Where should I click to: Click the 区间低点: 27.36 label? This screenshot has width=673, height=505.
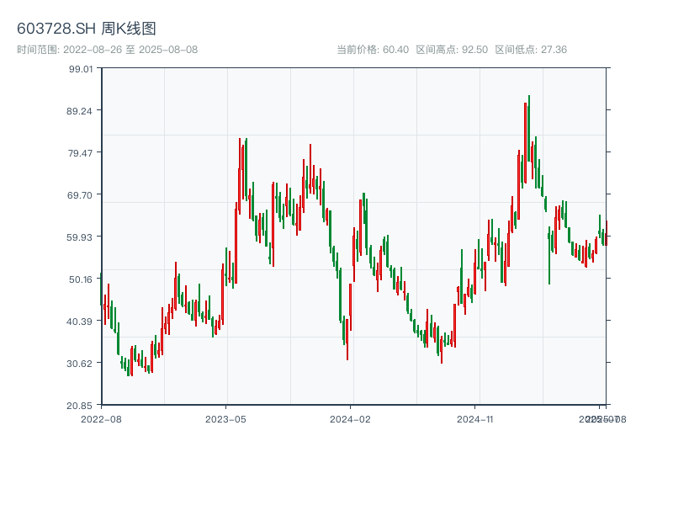pos(531,50)
